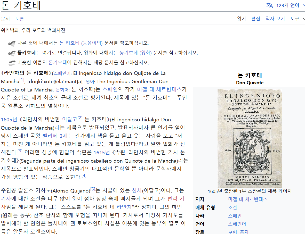Screen dimensions: 305x234
Task: View the 1605 title page image
Action: click(250, 138)
